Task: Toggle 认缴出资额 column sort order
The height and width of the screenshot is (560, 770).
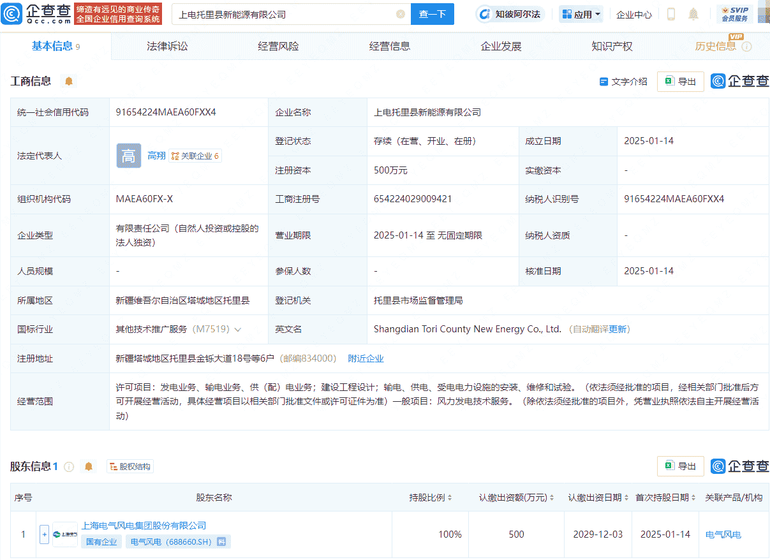Action: (x=552, y=497)
